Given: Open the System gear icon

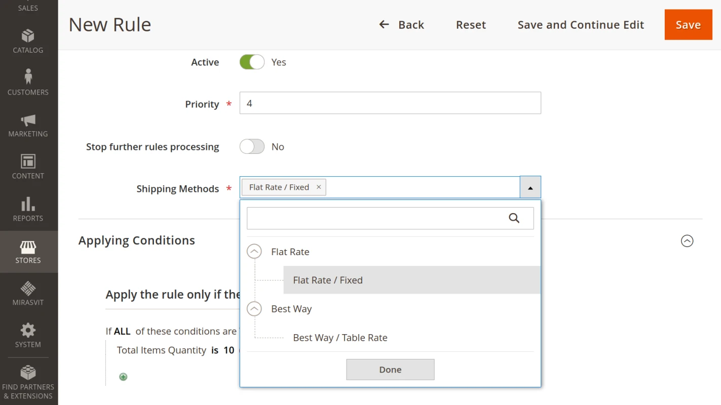Looking at the screenshot, I should (x=28, y=331).
